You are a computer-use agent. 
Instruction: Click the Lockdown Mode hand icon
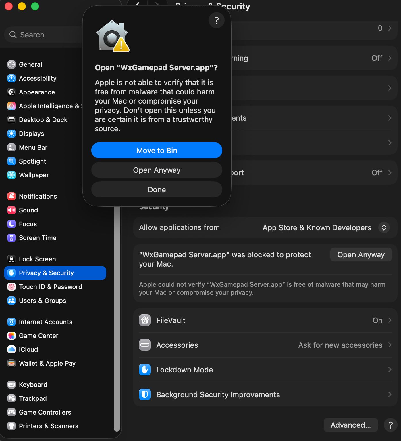145,370
